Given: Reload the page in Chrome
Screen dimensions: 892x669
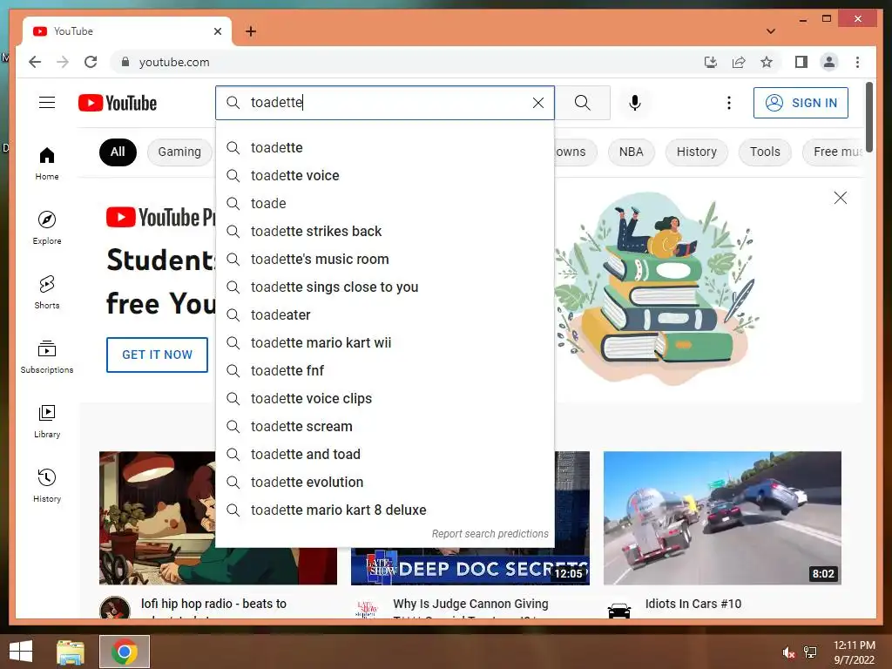Looking at the screenshot, I should [x=91, y=62].
